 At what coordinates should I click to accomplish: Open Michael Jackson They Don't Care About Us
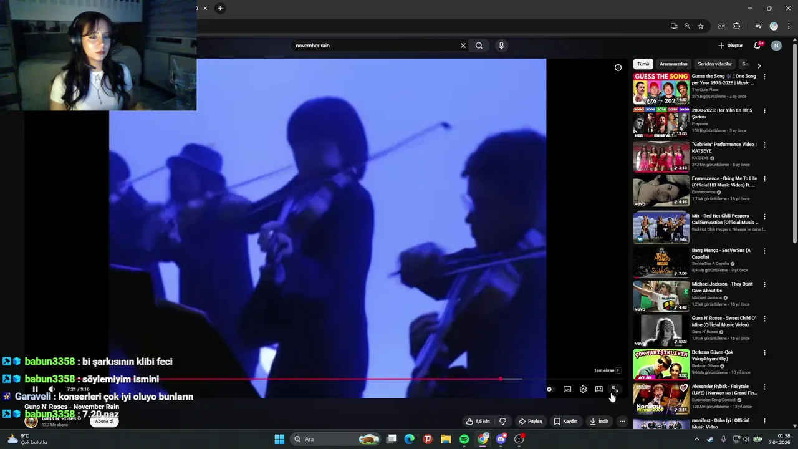[x=661, y=296]
